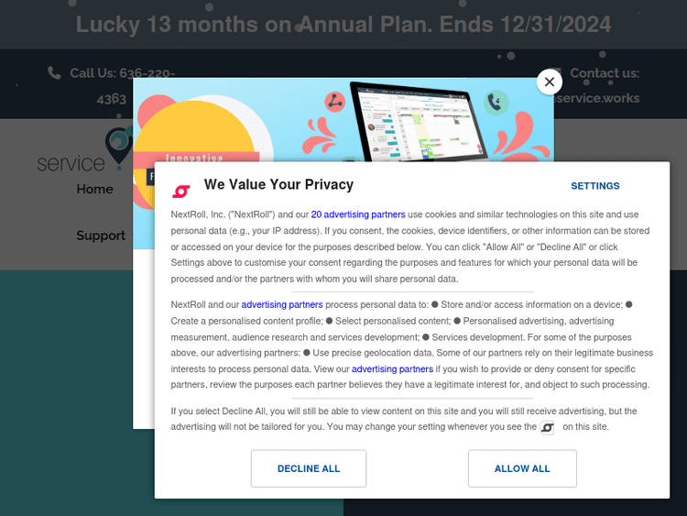Click the "Contact us" text in the header
Screen dimensions: 687x516
tap(605, 73)
